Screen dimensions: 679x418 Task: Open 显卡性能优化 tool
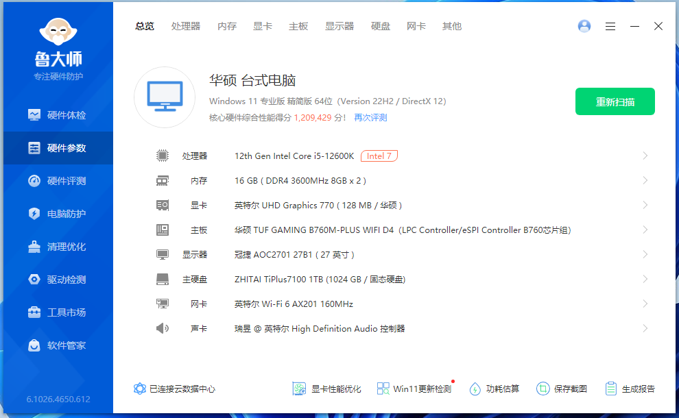[326, 389]
